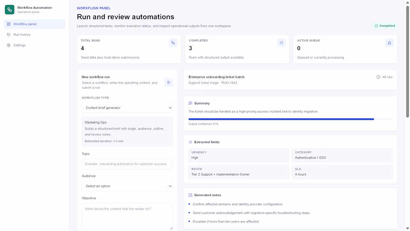Expand the Audience select dropdown
The image size is (410, 231).
(127, 186)
